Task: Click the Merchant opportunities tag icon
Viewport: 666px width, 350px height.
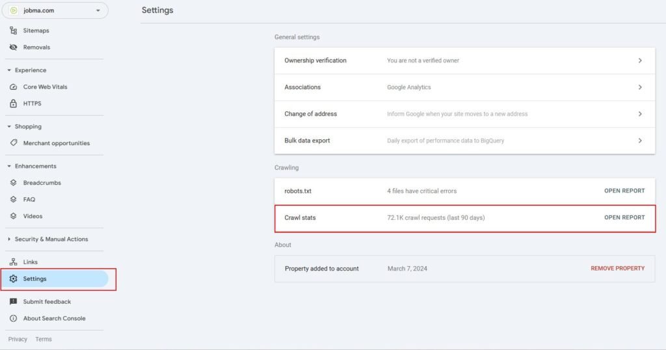Action: [x=13, y=143]
